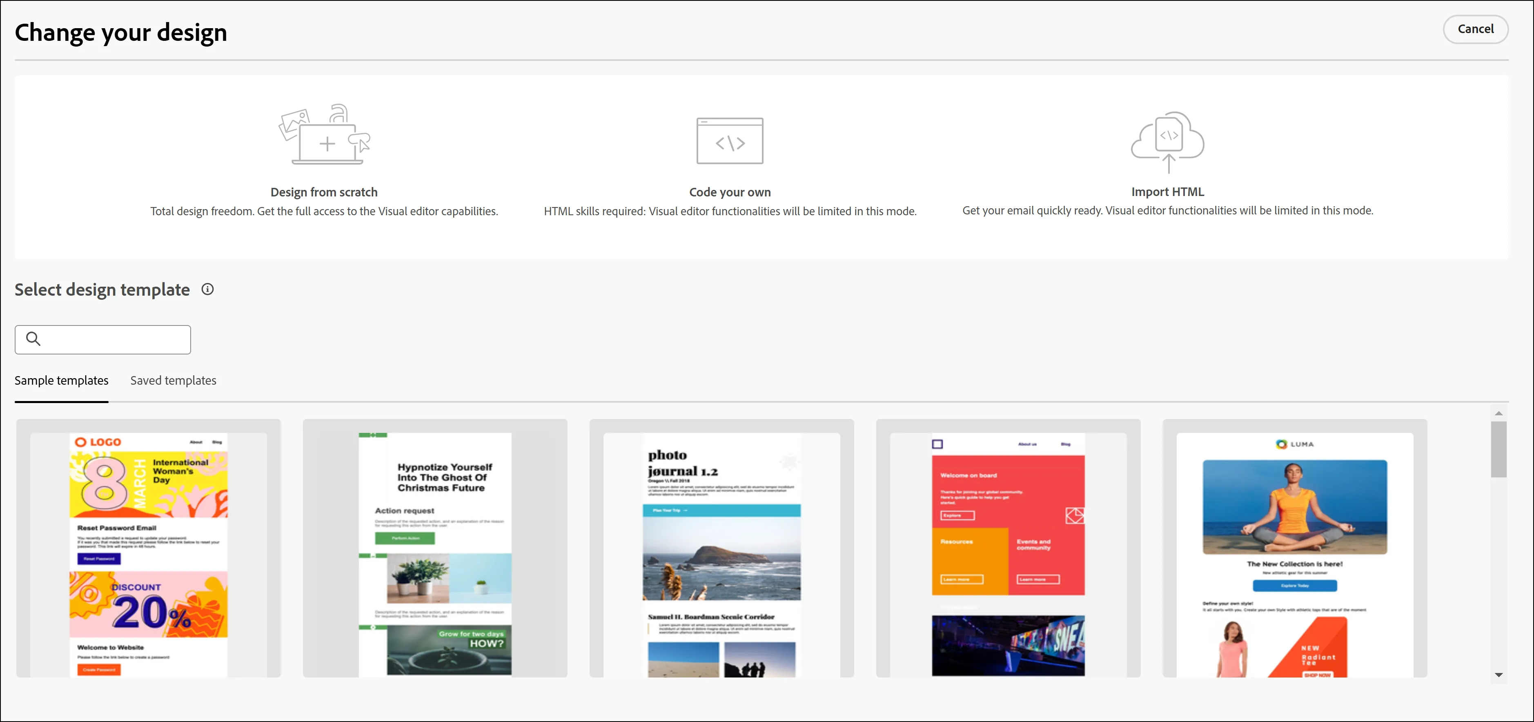Switch to Sample templates tab

coord(61,380)
